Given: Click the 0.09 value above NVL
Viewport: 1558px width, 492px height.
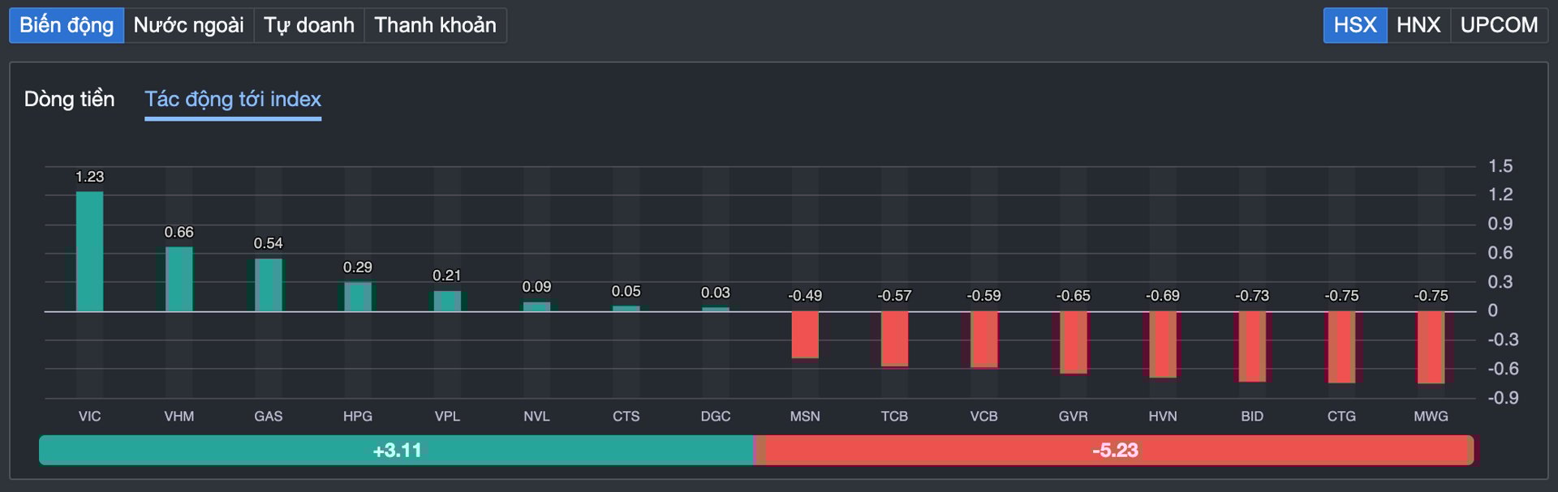Looking at the screenshot, I should coord(536,287).
